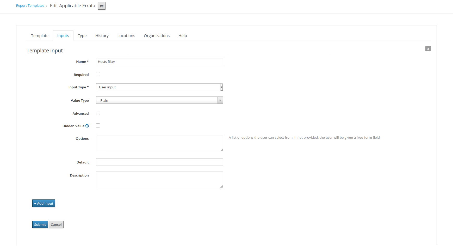Click the Report Templates breadcrumb link

(30, 6)
